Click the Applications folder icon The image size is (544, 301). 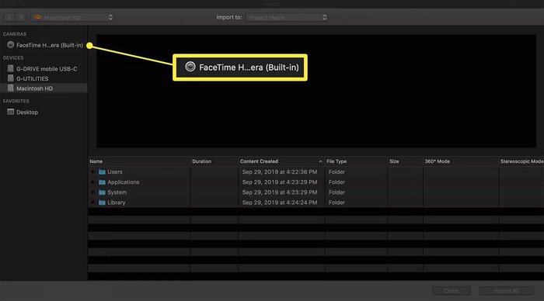tap(102, 182)
